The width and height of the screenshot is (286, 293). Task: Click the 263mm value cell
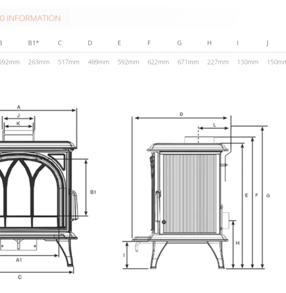pyautogui.click(x=39, y=62)
